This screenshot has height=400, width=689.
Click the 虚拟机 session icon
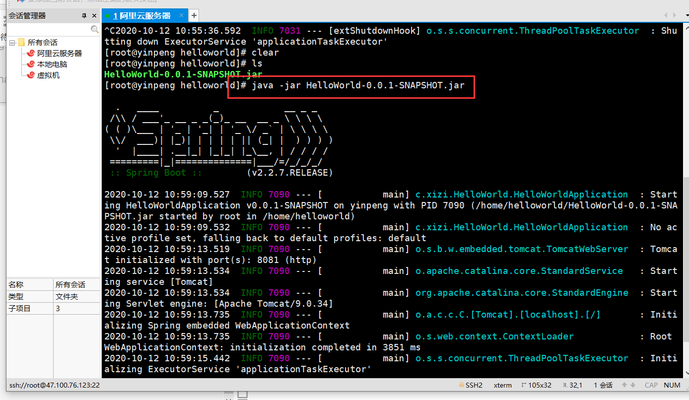(31, 75)
